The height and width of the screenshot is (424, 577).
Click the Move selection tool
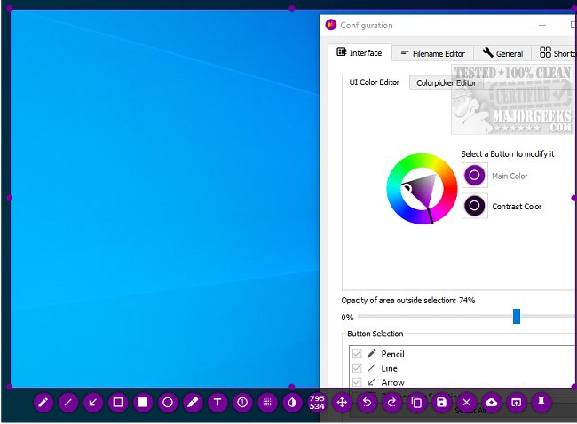point(343,403)
